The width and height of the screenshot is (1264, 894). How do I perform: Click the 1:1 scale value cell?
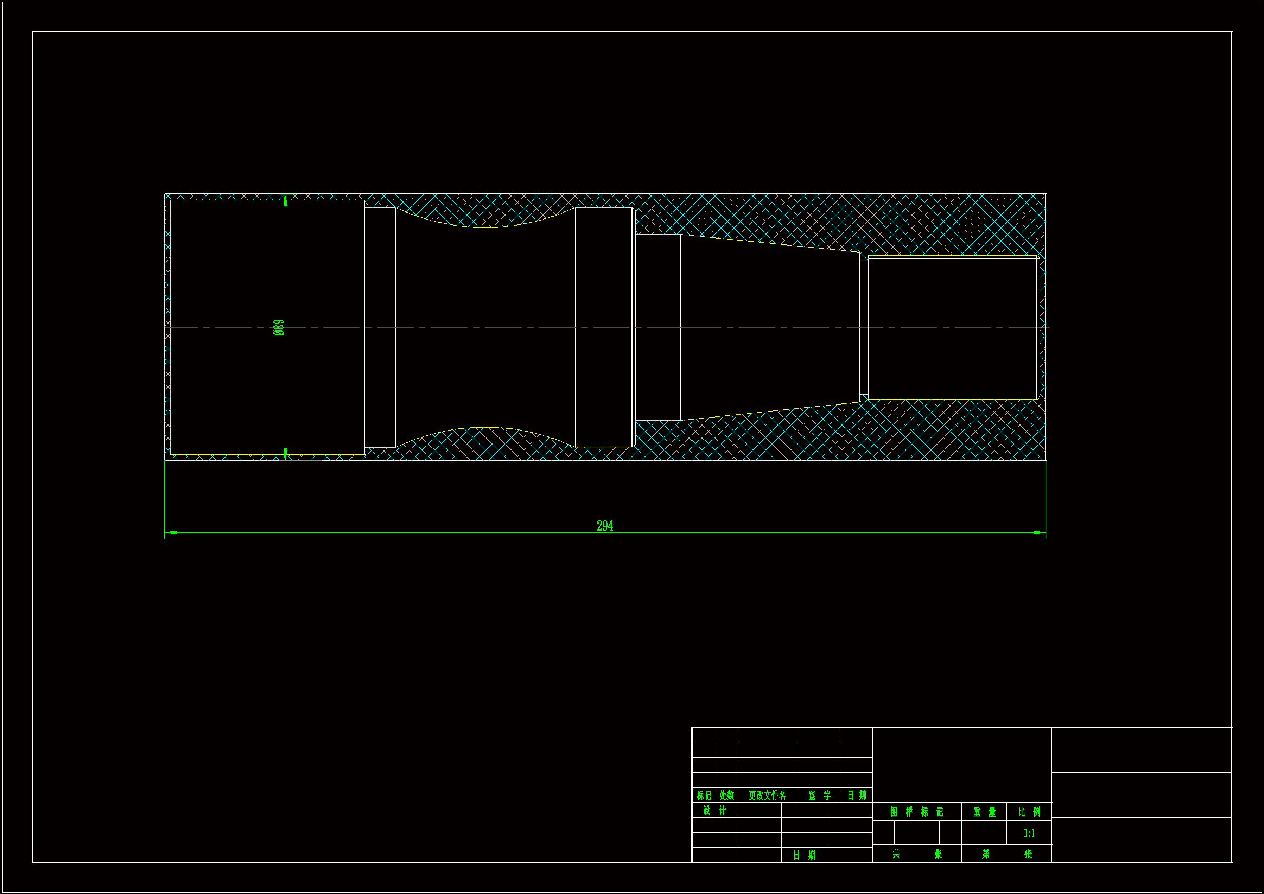pyautogui.click(x=1029, y=833)
